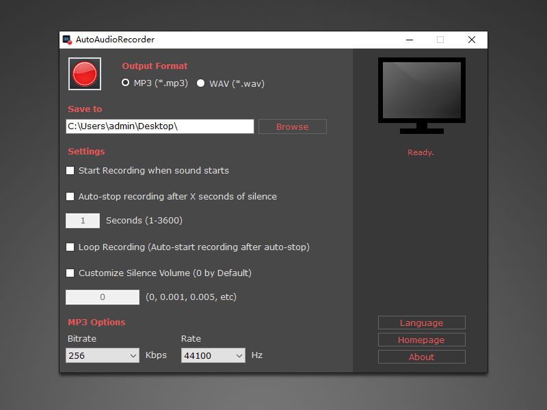Open the About dialog

point(421,357)
